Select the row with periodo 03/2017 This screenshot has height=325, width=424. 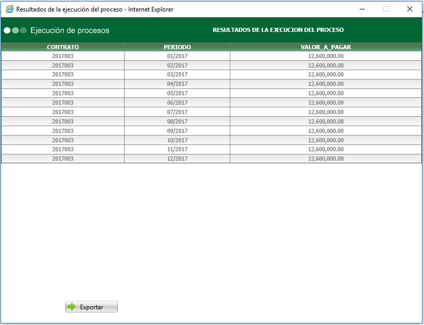pos(177,74)
